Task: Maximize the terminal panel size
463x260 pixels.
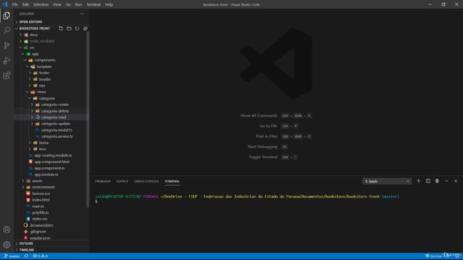Action: point(446,181)
